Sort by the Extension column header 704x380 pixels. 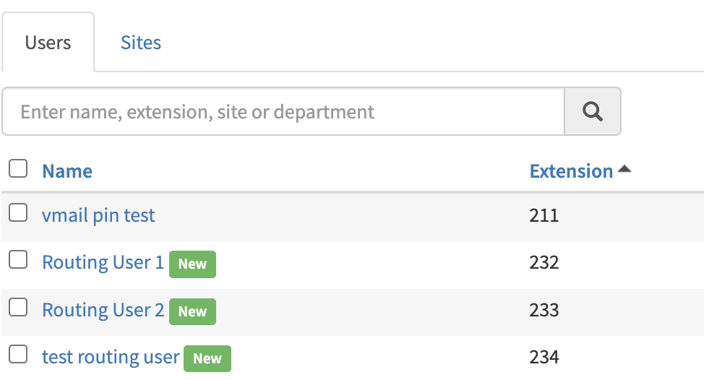[571, 171]
